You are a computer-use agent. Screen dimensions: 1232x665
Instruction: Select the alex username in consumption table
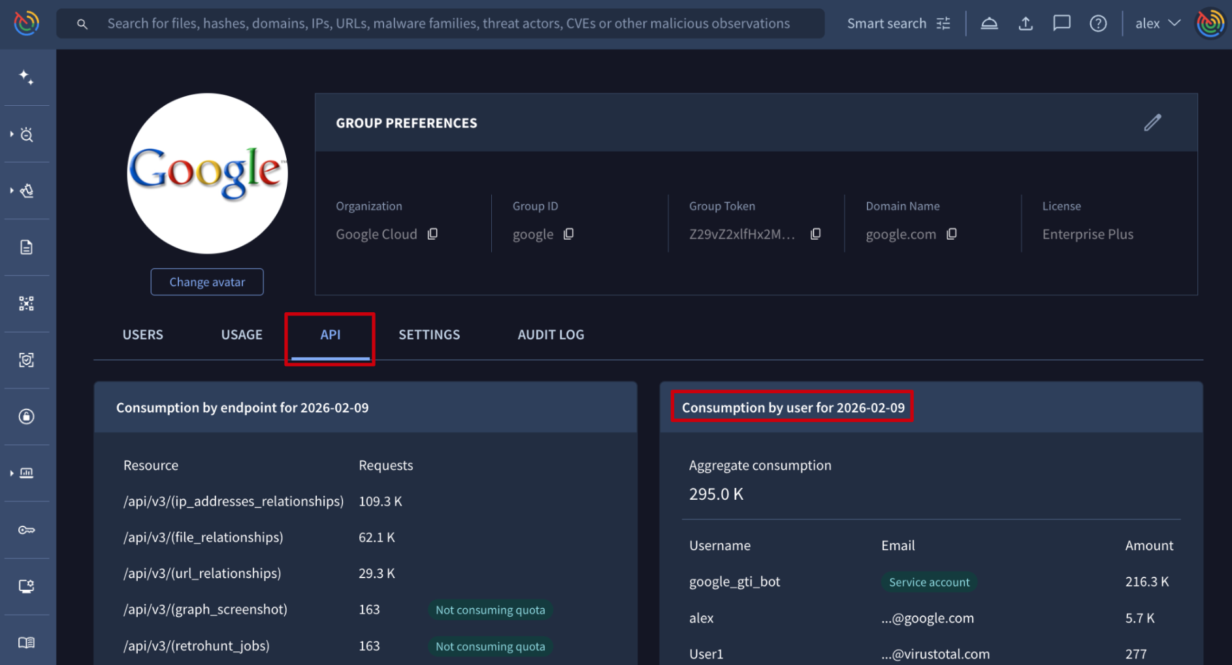(x=702, y=618)
